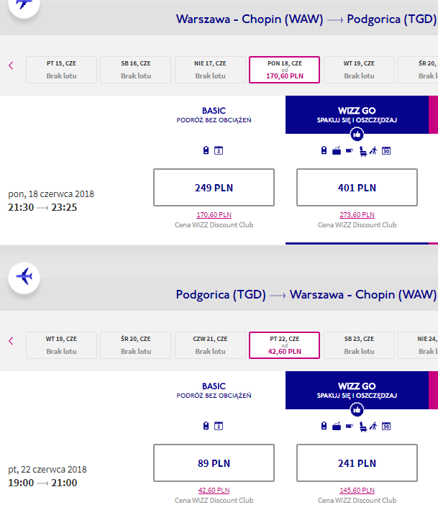This screenshot has width=438, height=510.
Task: Click outbound WIZZ GO checked baggage icon
Action: [x=337, y=151]
